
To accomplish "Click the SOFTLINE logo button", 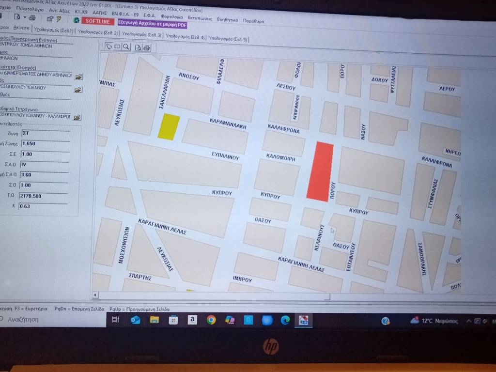I will [x=98, y=21].
